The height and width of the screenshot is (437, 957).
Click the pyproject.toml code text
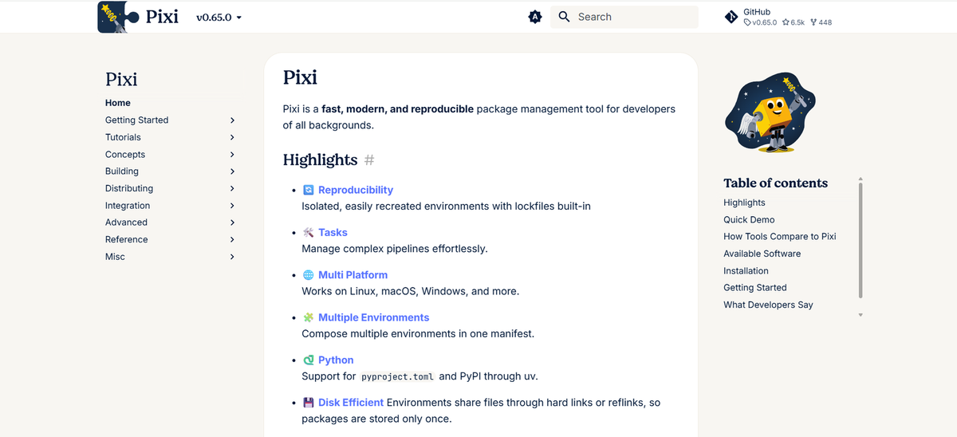pos(397,376)
